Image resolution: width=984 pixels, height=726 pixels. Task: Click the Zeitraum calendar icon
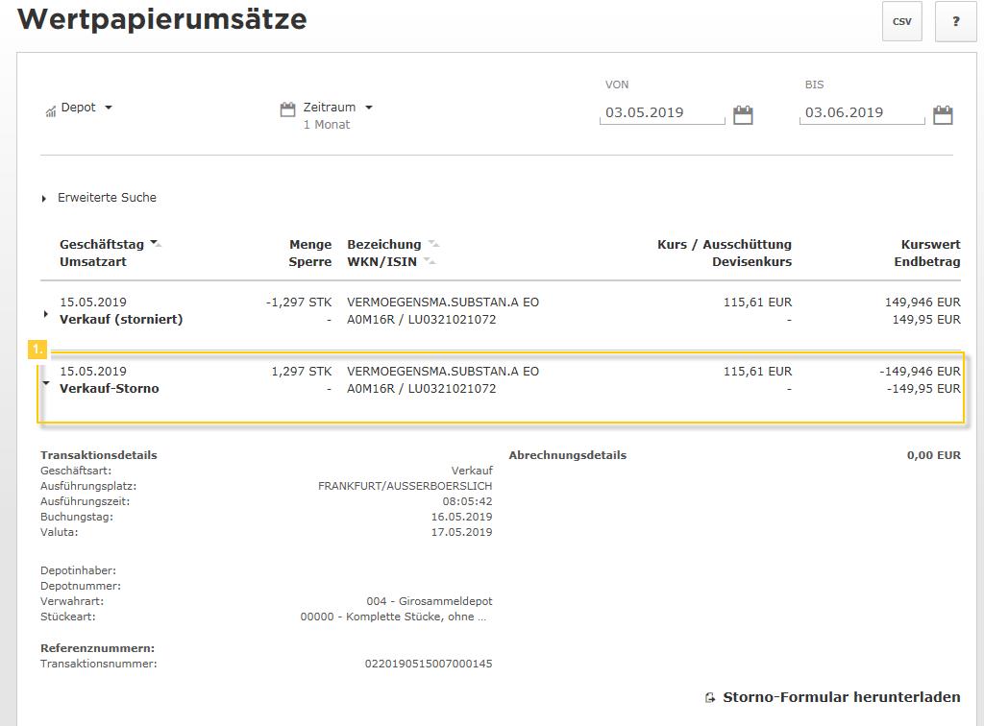click(x=287, y=109)
